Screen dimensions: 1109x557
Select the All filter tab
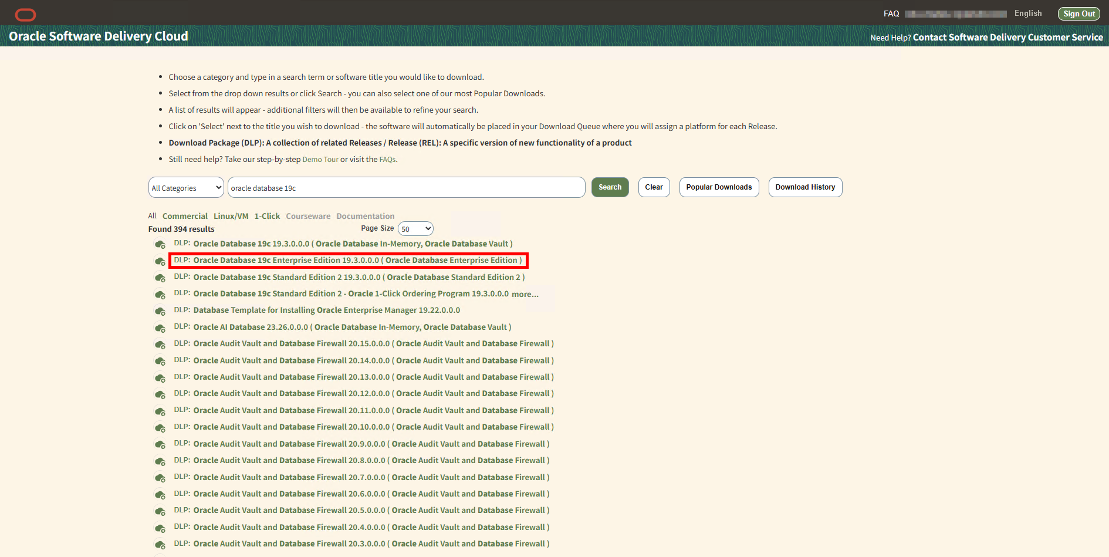pos(153,216)
